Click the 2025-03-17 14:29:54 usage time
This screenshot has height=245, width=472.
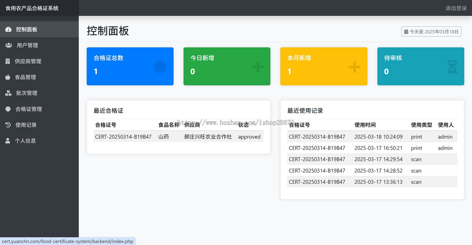pyautogui.click(x=378, y=159)
